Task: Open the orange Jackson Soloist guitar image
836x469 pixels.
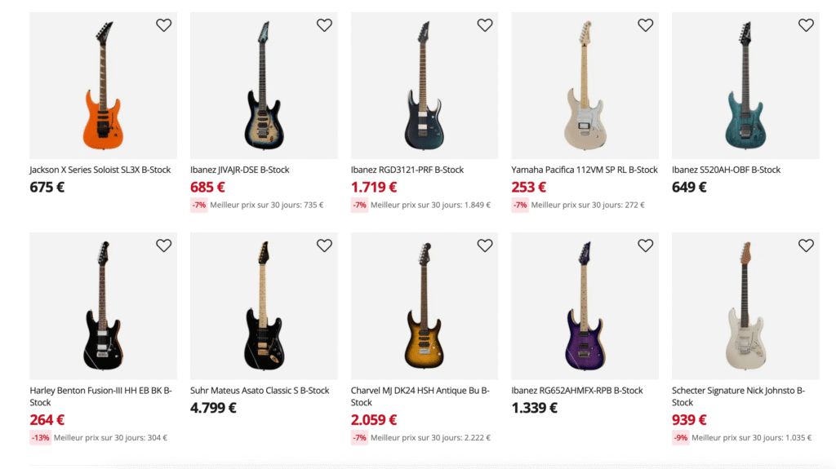Action: pos(103,86)
